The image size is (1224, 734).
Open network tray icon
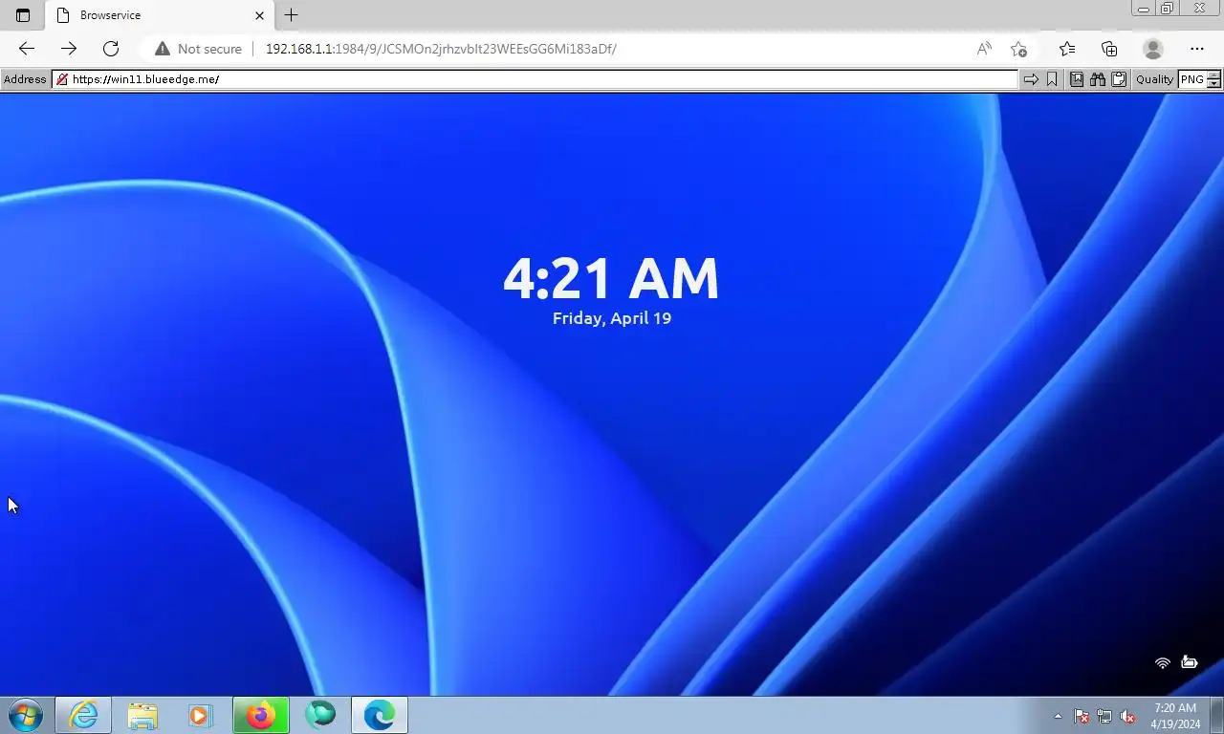1104,716
